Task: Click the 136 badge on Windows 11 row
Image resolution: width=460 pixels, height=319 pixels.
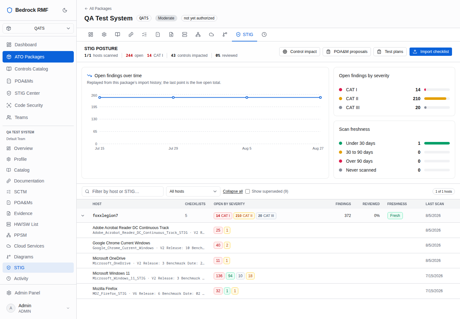Action: 219,276
